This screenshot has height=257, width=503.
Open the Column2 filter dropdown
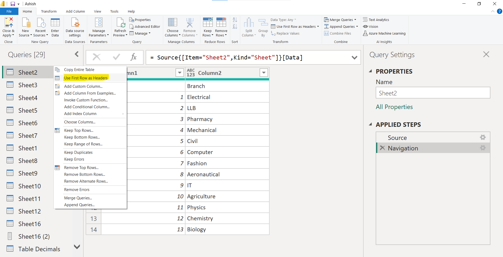[264, 73]
